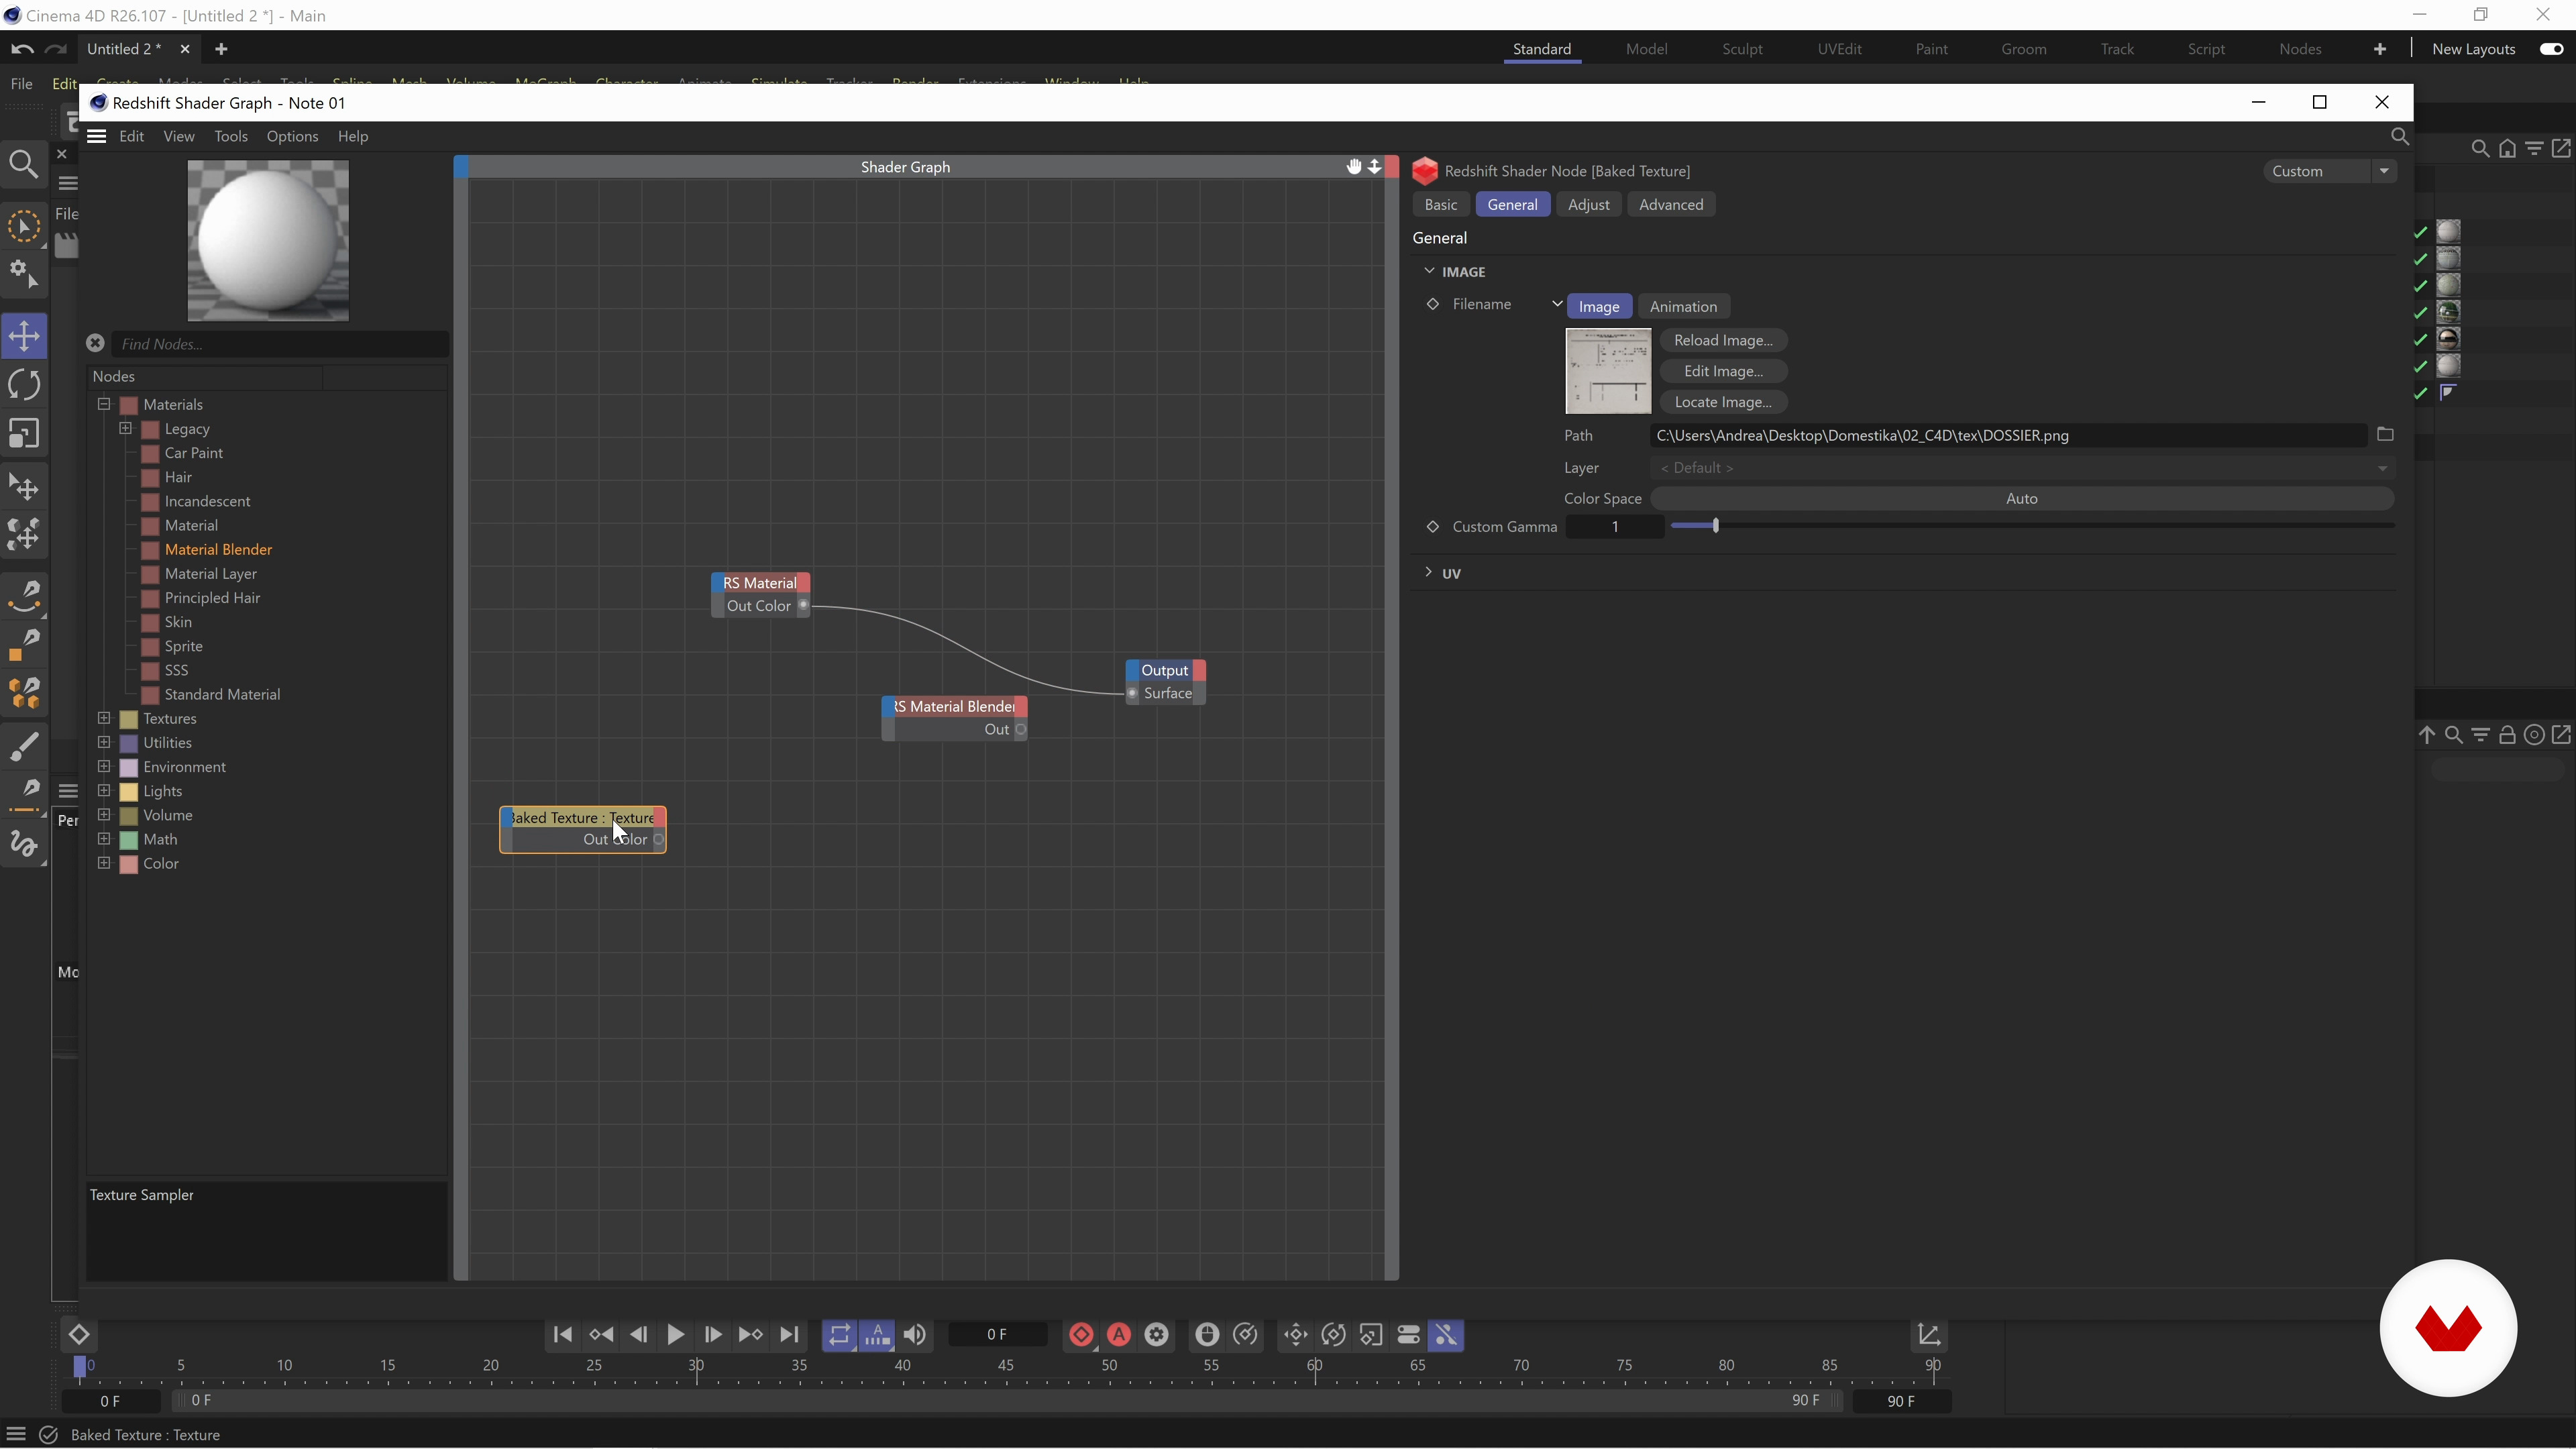Click the Record Active Objects button

pyautogui.click(x=1081, y=1335)
